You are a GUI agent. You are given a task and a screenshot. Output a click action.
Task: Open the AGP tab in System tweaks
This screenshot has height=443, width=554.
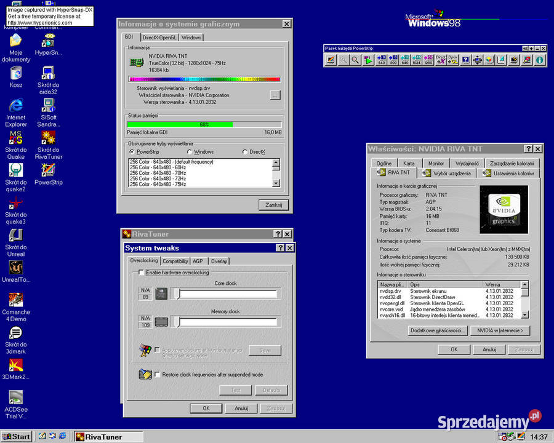(198, 261)
